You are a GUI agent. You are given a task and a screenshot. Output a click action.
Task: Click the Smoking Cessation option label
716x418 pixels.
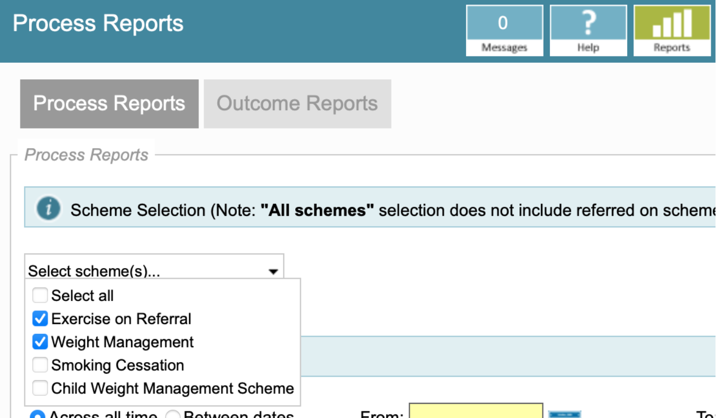coord(118,365)
